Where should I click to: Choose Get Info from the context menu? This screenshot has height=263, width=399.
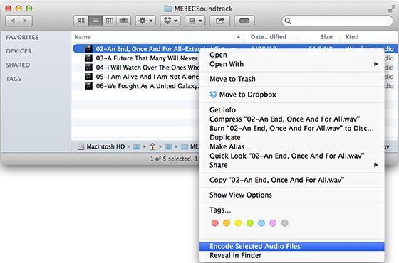pos(292,109)
